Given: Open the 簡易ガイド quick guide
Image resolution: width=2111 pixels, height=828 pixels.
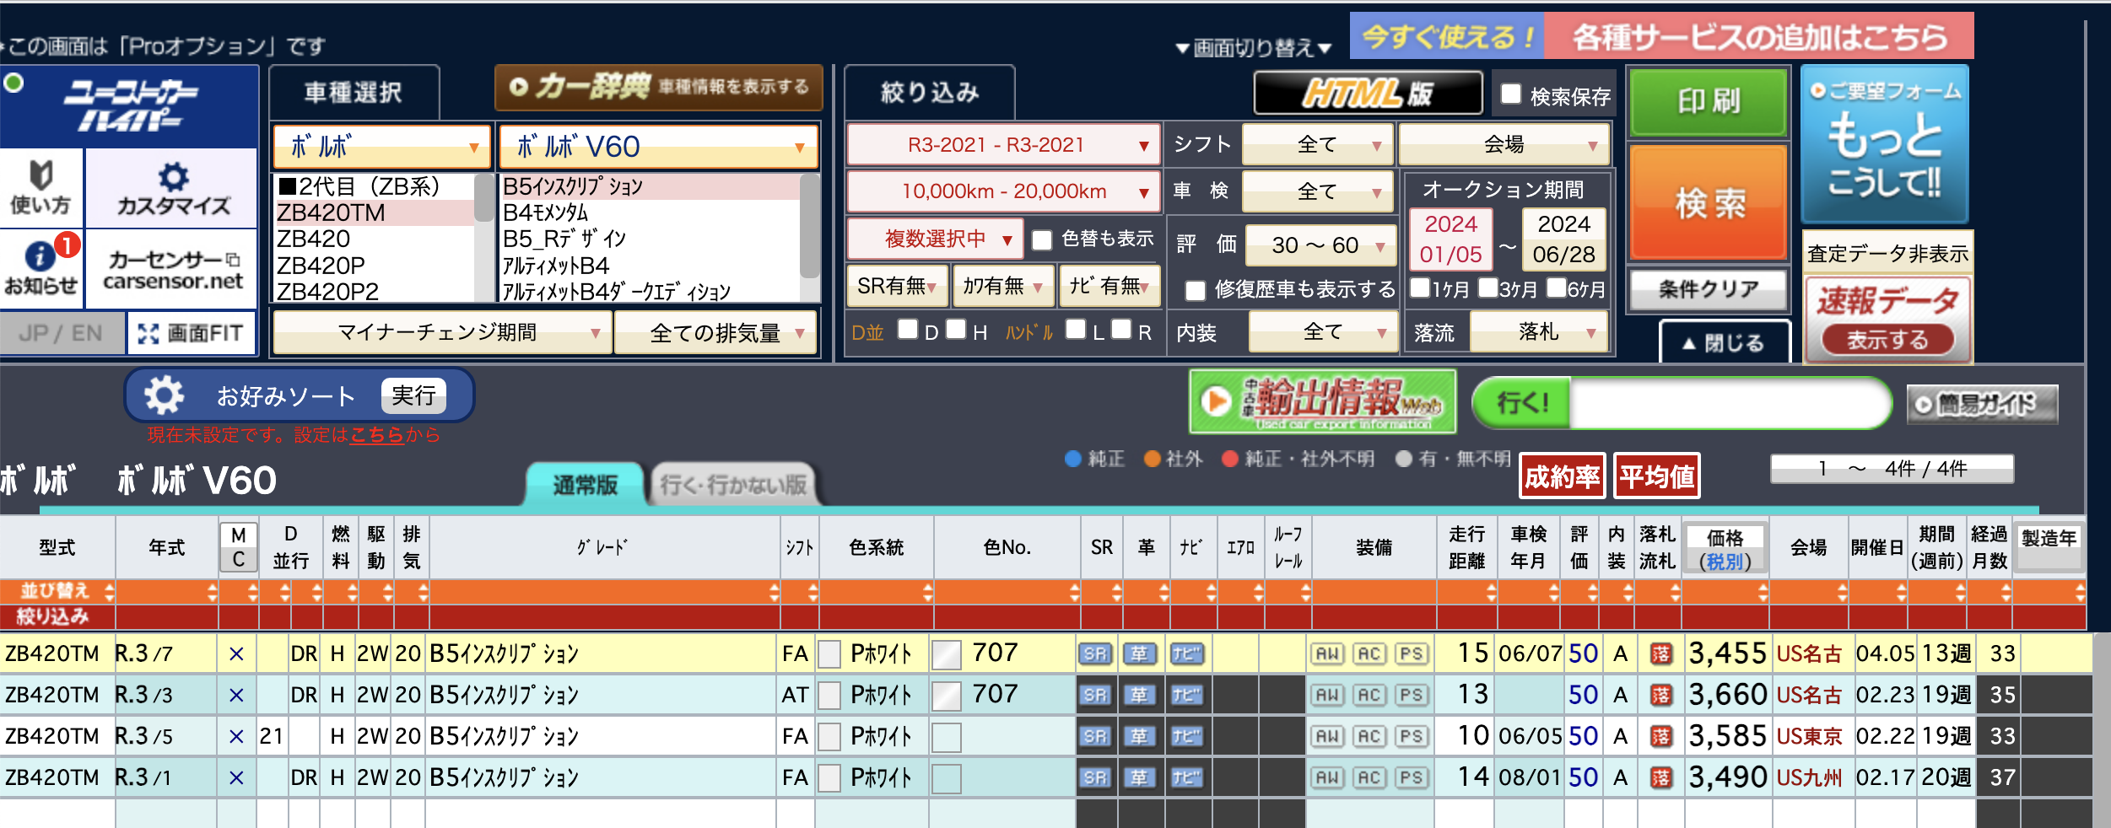Looking at the screenshot, I should coord(1982,404).
